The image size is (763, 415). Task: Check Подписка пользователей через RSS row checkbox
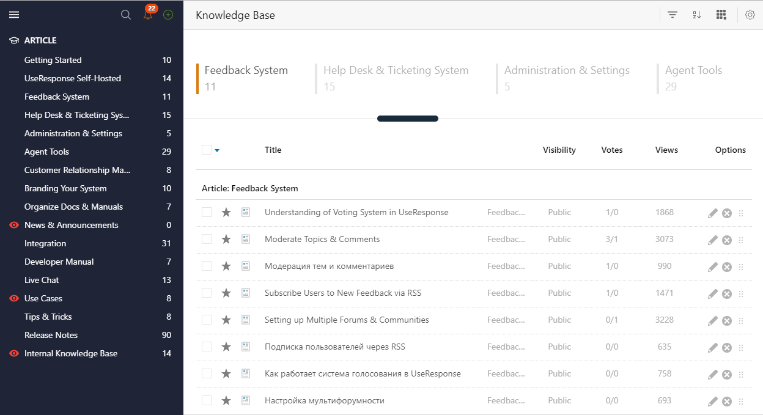click(207, 347)
